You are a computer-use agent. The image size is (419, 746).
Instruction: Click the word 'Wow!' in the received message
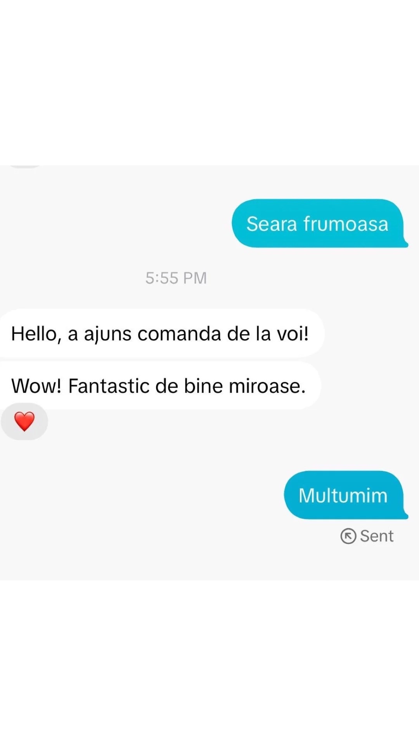click(36, 386)
